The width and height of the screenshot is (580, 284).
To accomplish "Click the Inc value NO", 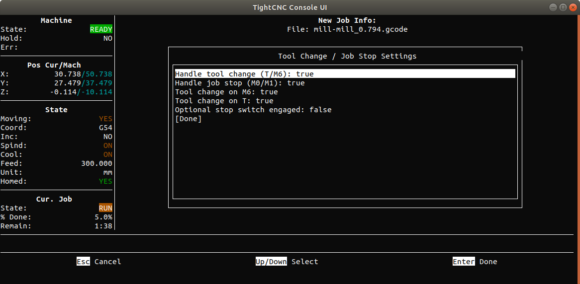I will [x=107, y=137].
